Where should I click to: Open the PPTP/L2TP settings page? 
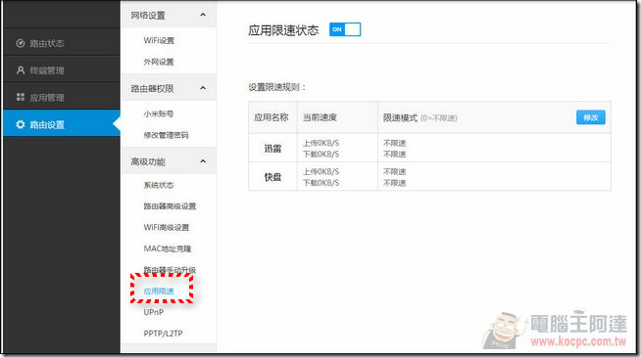point(163,334)
